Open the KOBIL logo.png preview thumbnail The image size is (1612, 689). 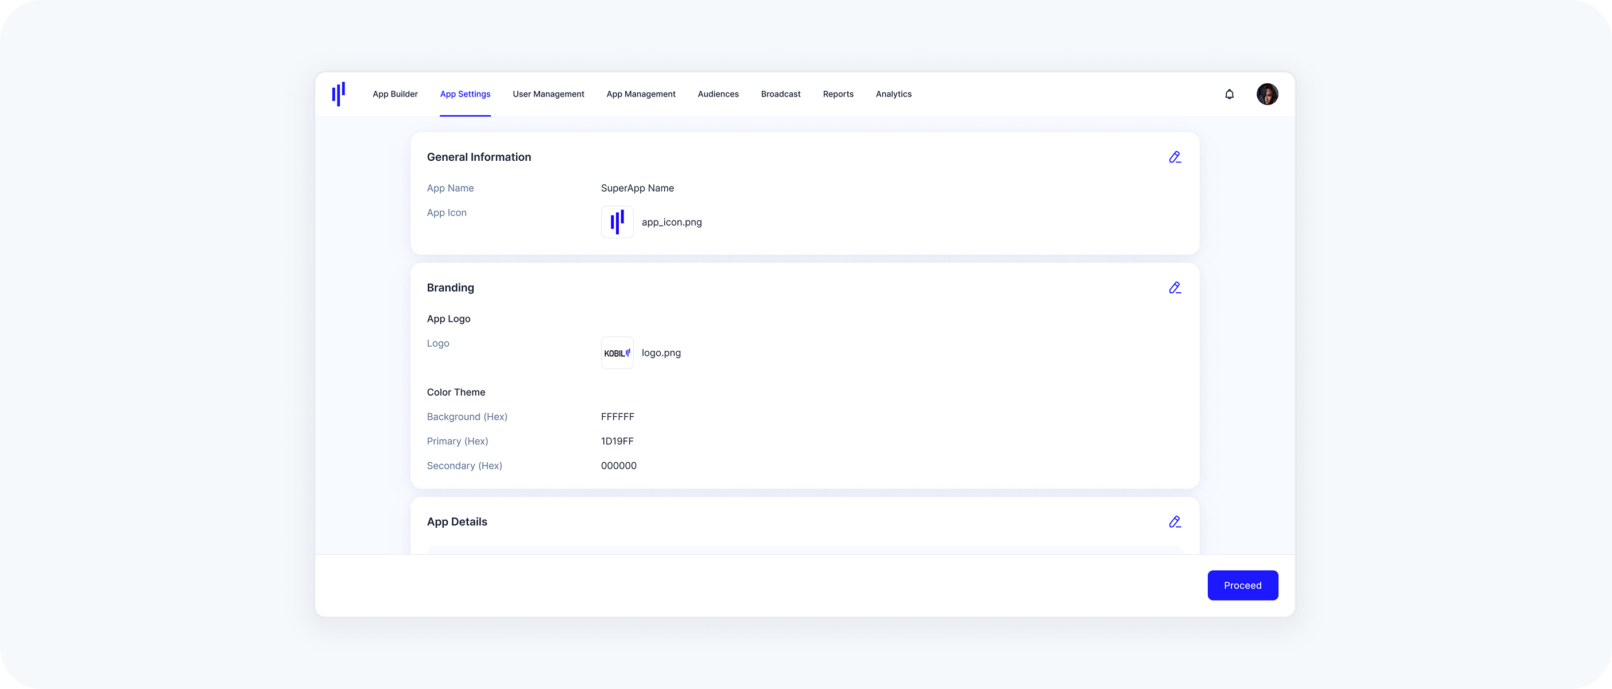click(x=617, y=353)
